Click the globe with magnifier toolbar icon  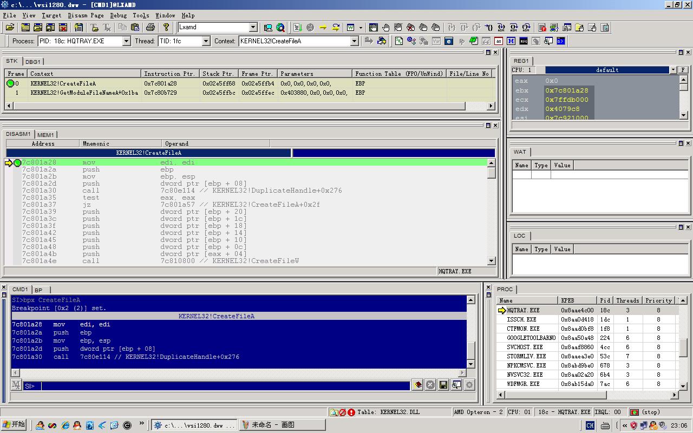click(x=280, y=27)
